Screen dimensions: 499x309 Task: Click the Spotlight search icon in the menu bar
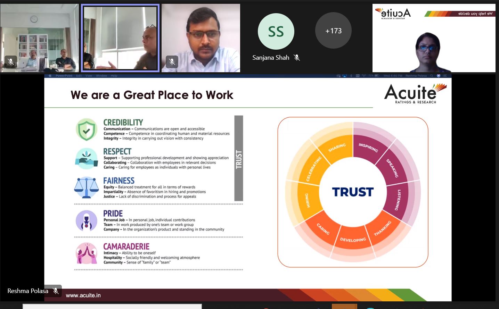pyautogui.click(x=432, y=76)
